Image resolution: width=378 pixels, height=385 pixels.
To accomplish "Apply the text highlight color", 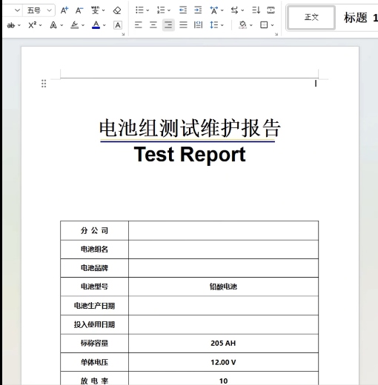I will tap(75, 25).
